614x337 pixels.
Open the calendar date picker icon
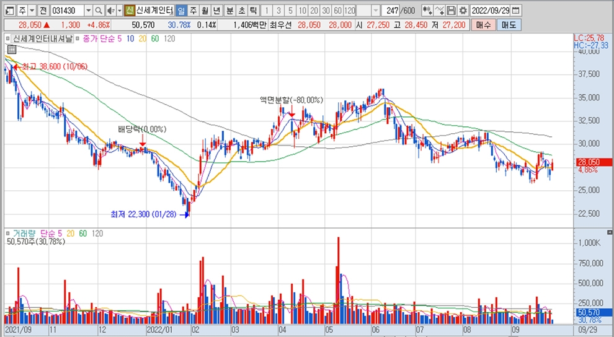[x=516, y=10]
